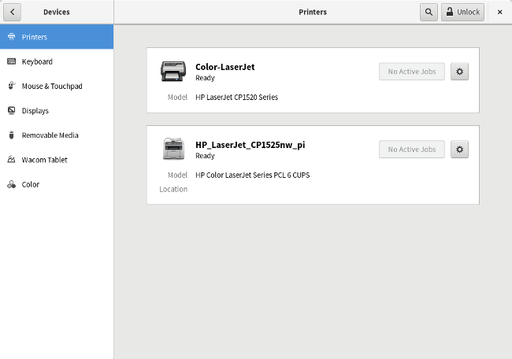Open the search magnifier button

pyautogui.click(x=429, y=12)
